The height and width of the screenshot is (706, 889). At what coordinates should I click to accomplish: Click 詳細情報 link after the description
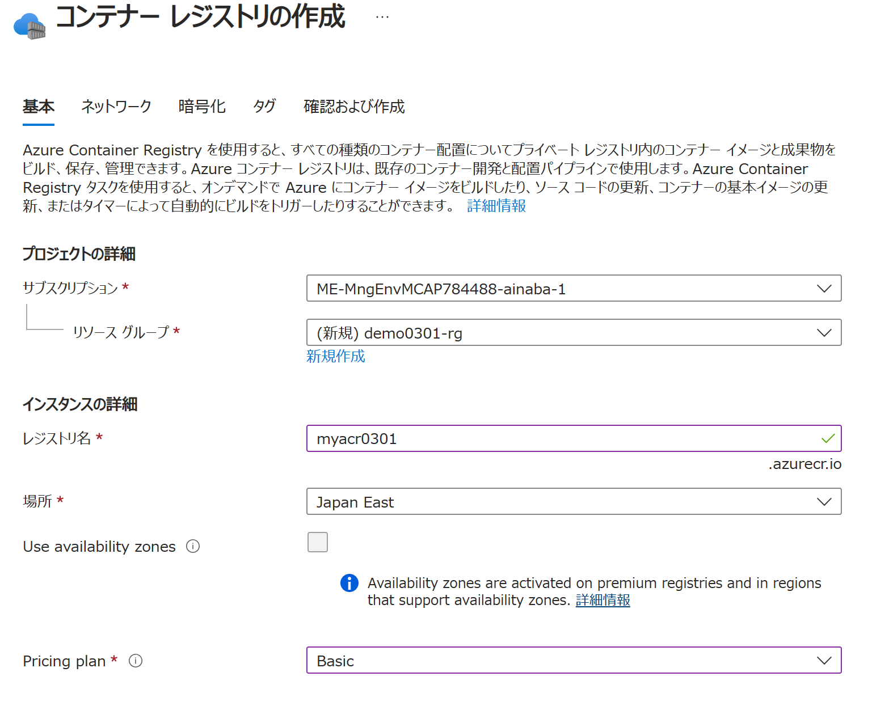pyautogui.click(x=496, y=206)
